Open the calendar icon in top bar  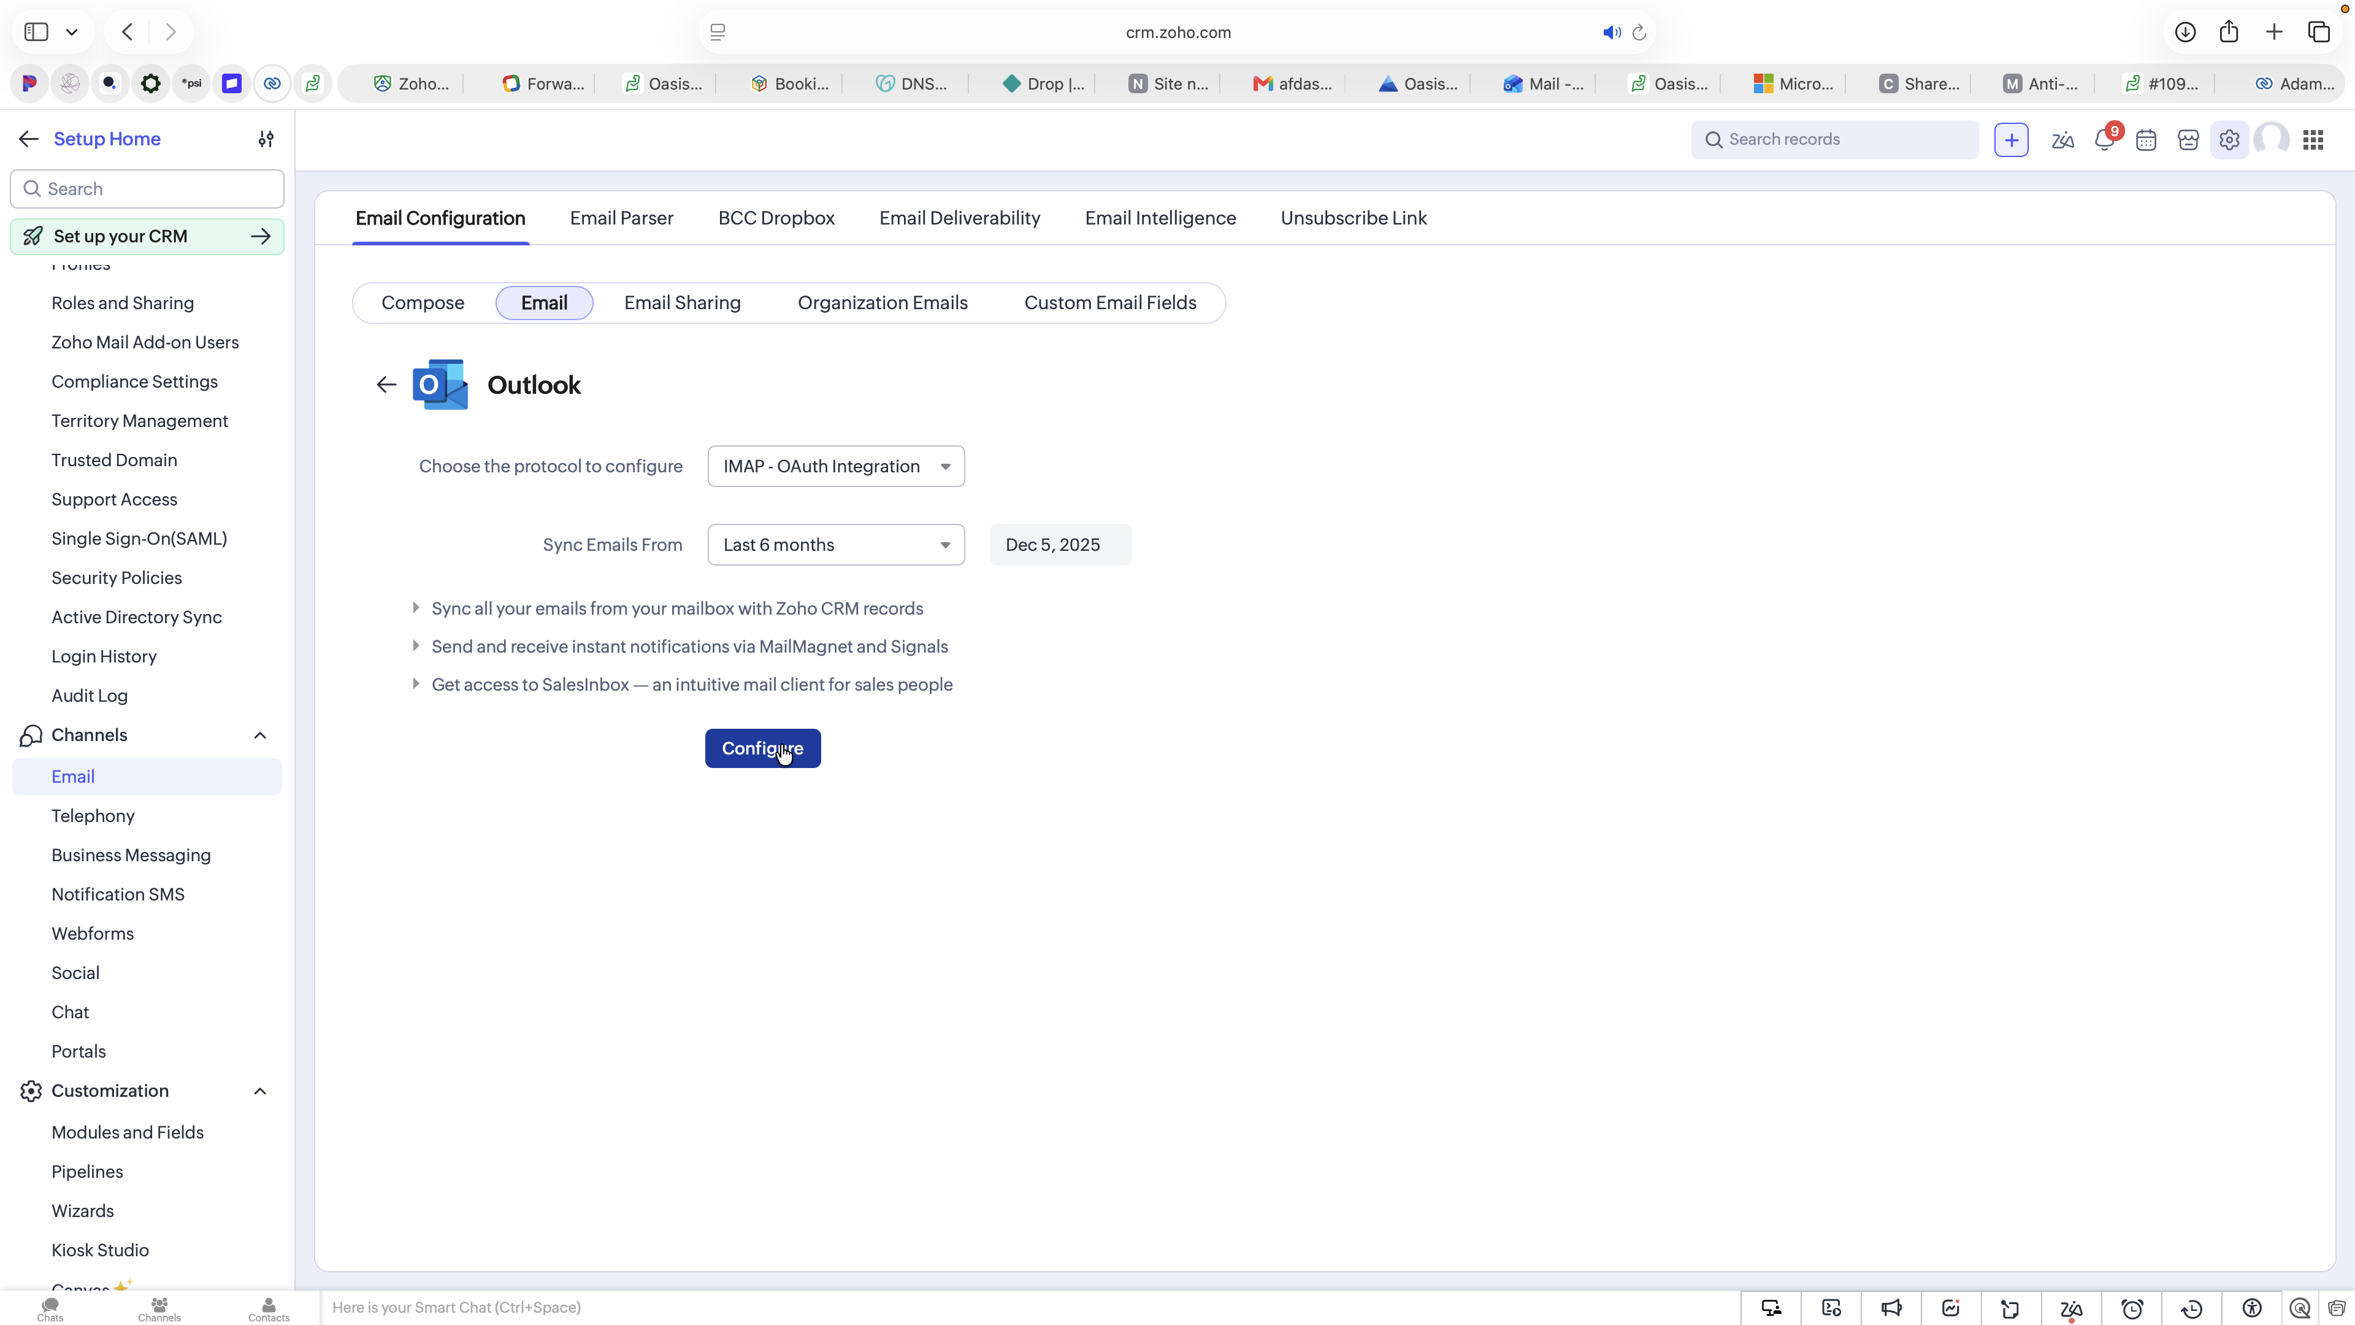click(2146, 140)
